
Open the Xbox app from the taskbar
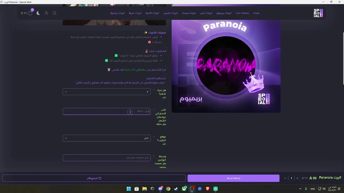[184, 189]
